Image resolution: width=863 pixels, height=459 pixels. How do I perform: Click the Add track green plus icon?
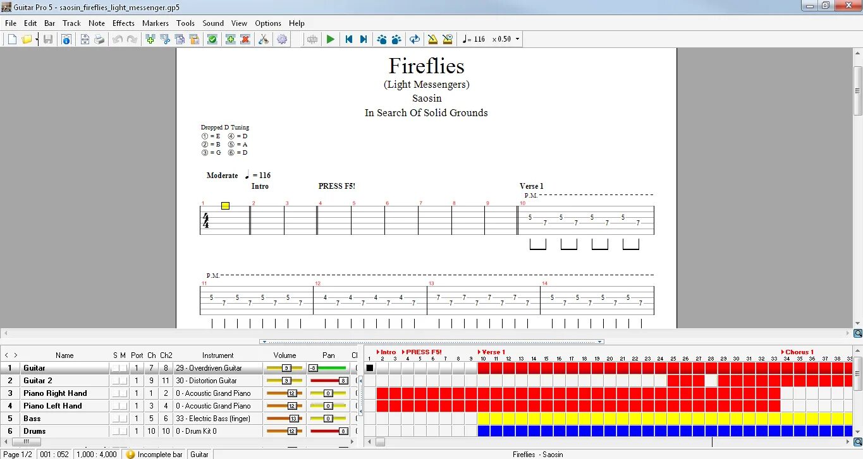150,39
